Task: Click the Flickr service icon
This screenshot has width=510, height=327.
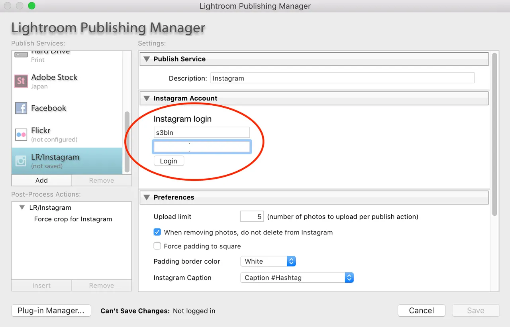Action: coord(21,134)
